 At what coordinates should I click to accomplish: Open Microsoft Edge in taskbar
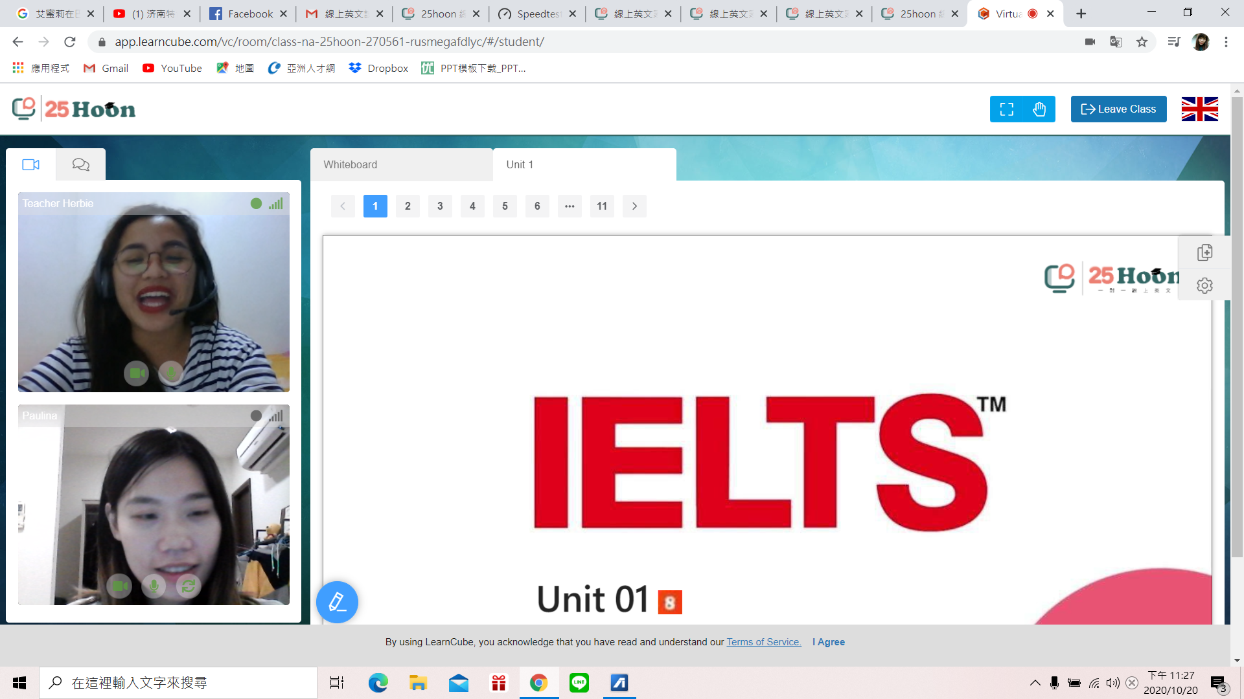coord(378,683)
